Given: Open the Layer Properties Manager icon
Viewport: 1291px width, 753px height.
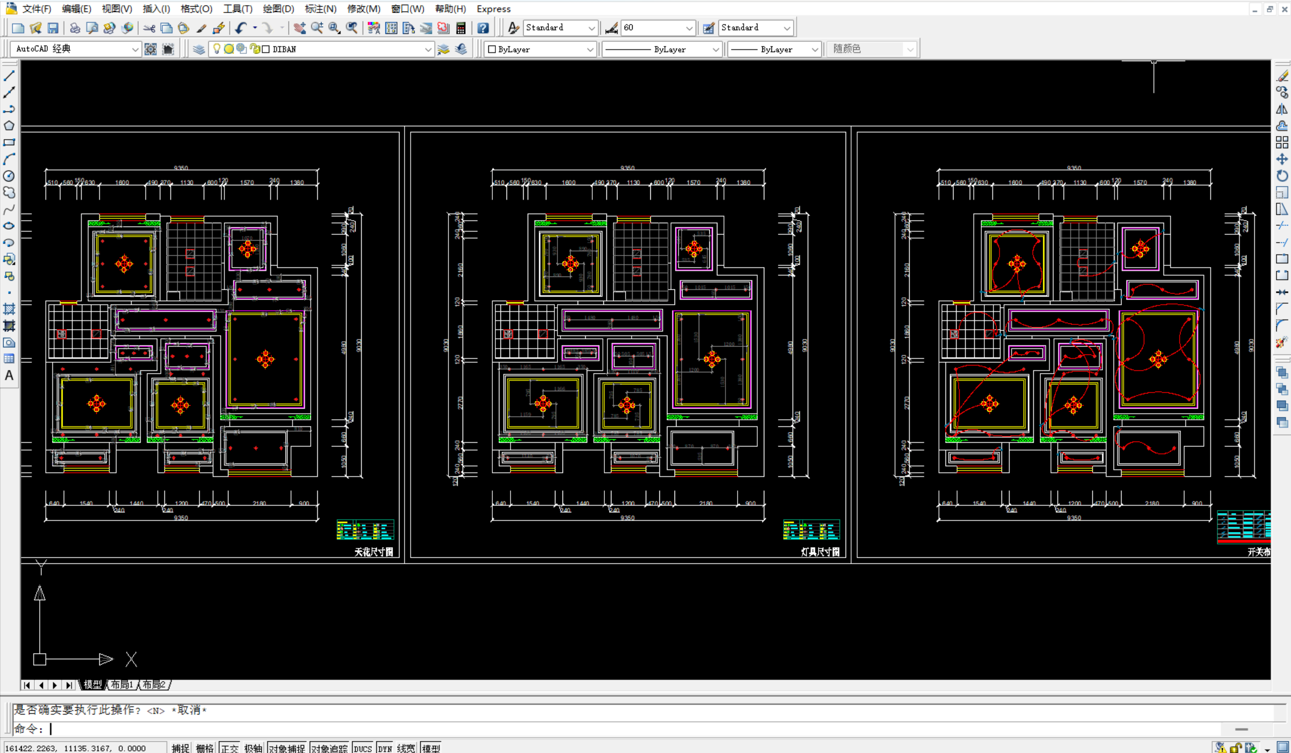Looking at the screenshot, I should pos(199,49).
